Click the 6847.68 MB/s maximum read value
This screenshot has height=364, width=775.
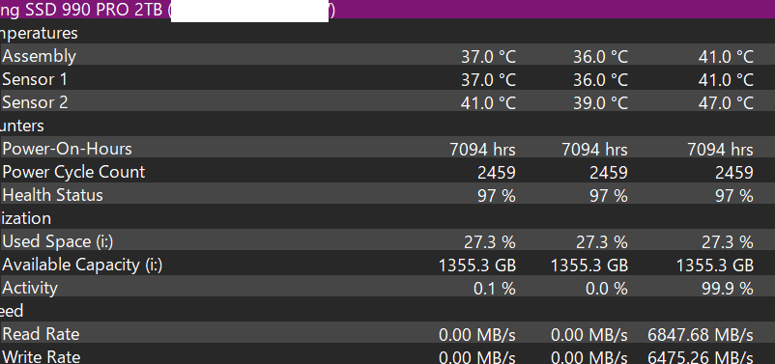coord(701,335)
